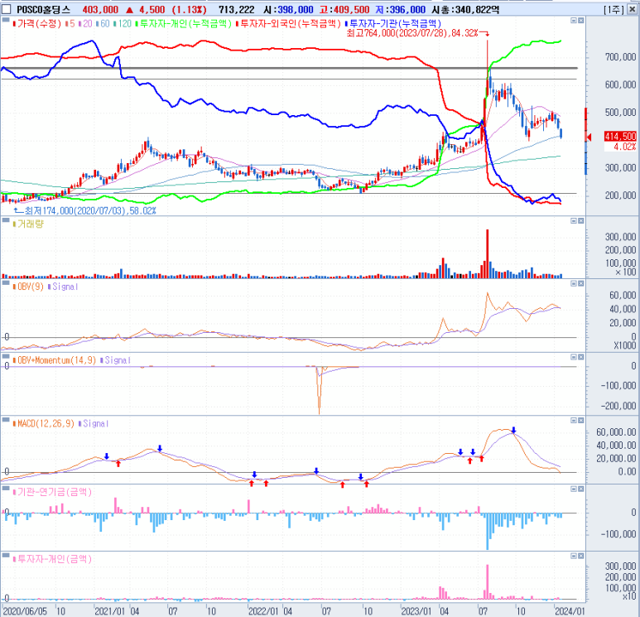Minimize the 투자자-개인(금액) pane
This screenshot has width=640, height=617.
(x=574, y=556)
